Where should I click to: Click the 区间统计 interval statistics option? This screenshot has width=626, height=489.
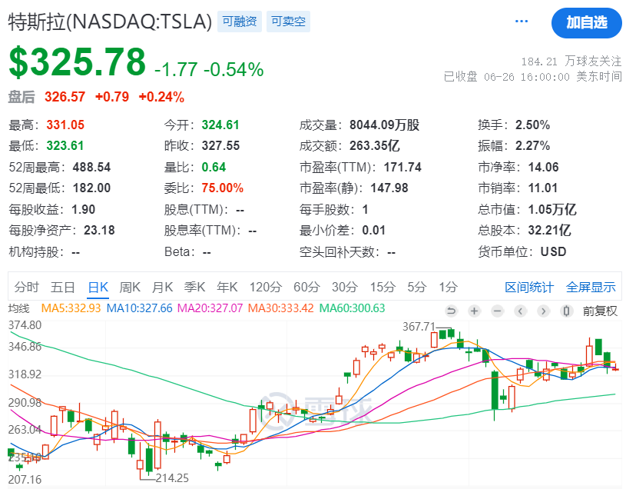point(532,286)
